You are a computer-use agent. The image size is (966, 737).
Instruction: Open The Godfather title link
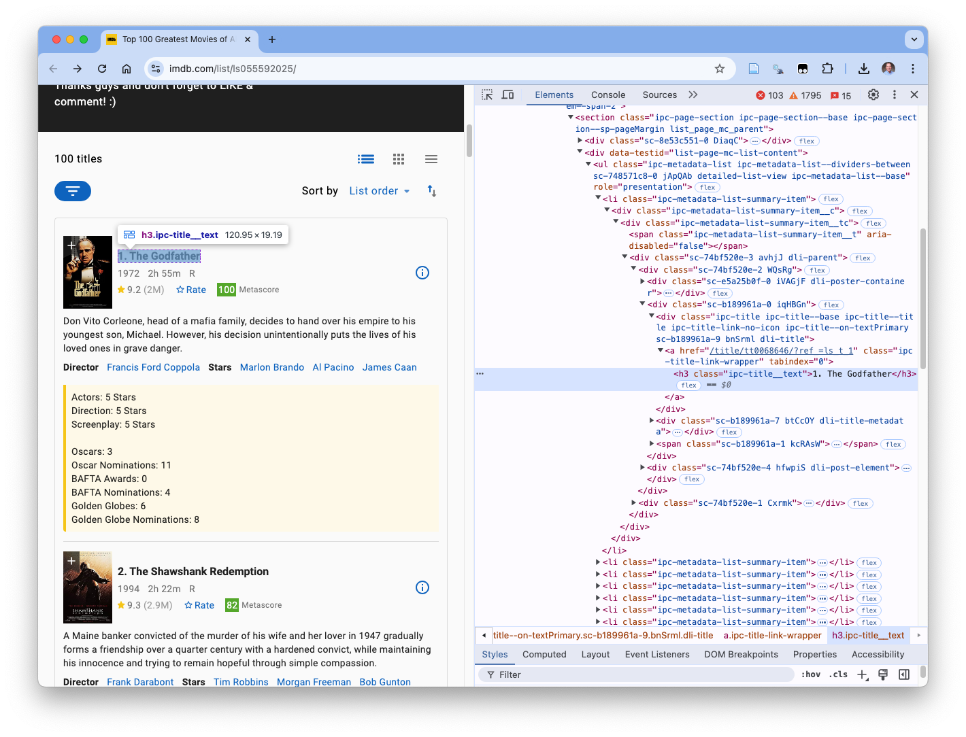coord(159,256)
